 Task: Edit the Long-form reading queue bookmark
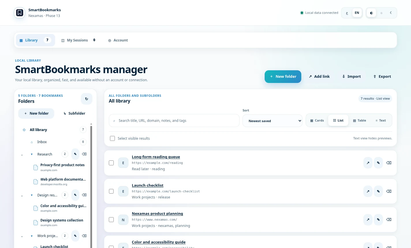378,163
